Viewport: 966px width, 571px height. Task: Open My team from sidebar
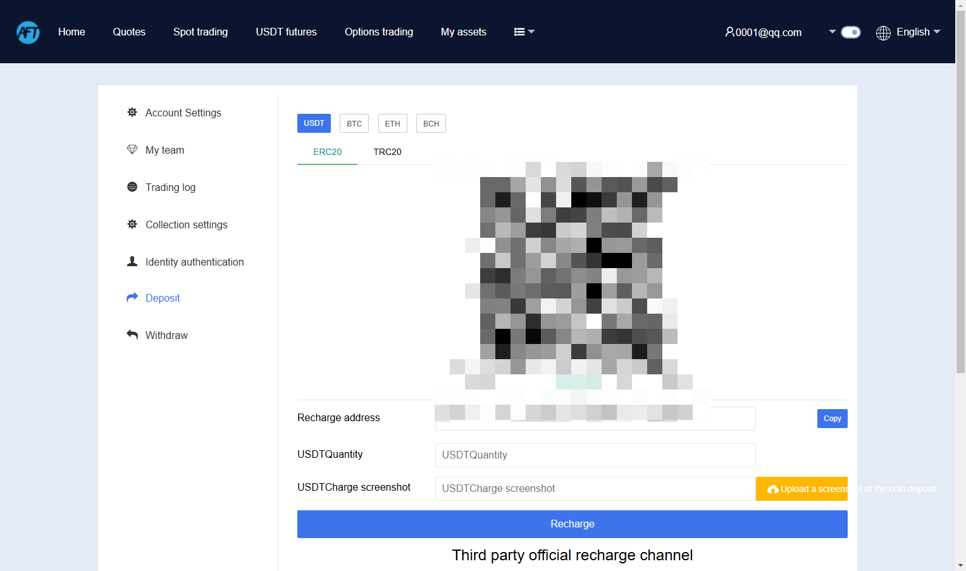click(x=164, y=150)
